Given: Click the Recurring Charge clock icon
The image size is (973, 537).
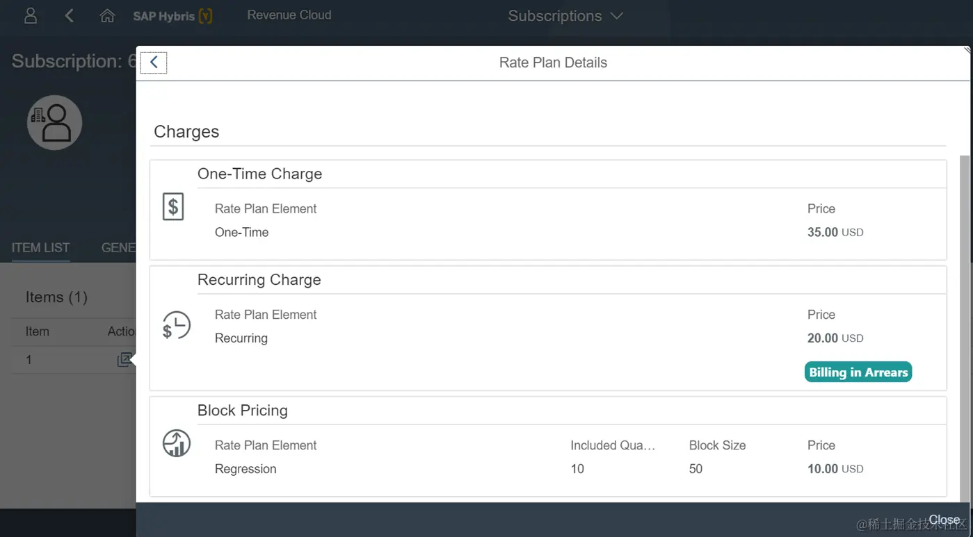Looking at the screenshot, I should click(x=176, y=325).
